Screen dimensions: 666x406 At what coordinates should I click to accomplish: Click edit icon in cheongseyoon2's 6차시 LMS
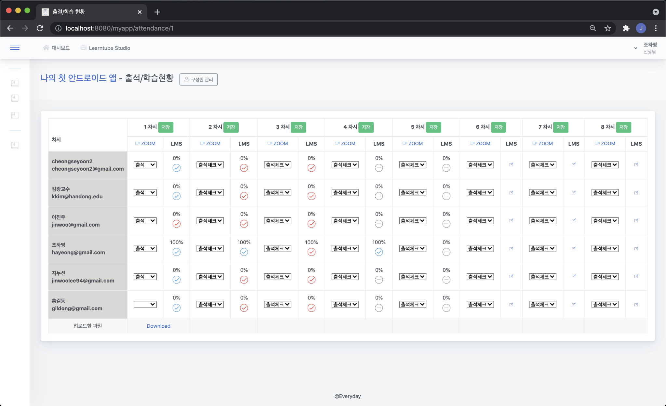click(511, 164)
